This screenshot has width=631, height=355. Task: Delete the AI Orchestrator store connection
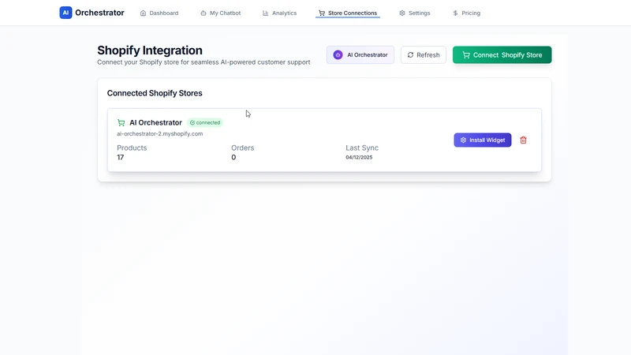[523, 140]
